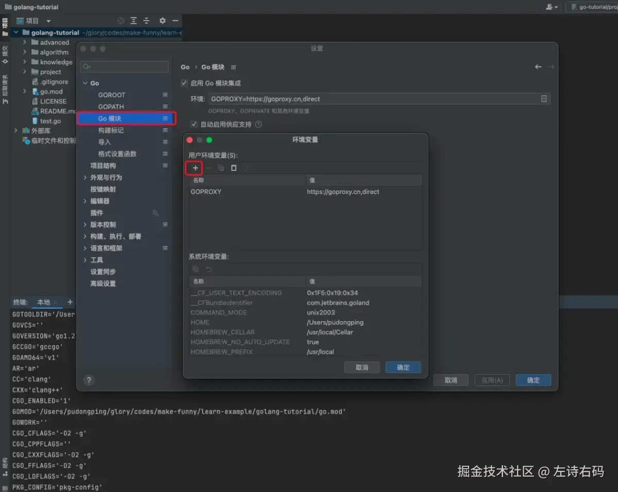Click the expand all icon in project panel

coord(133,21)
